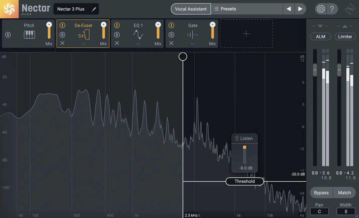Click the output meter expand arrow
This screenshot has height=218, width=359.
pyautogui.click(x=345, y=26)
